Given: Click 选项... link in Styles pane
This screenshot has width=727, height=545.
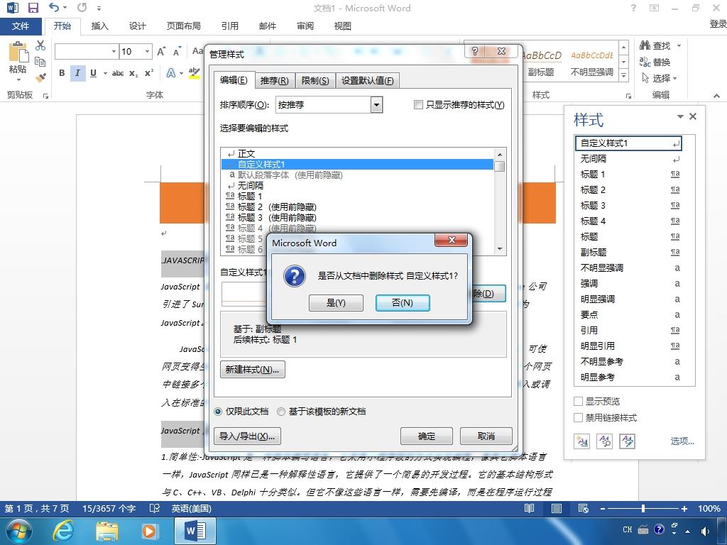Looking at the screenshot, I should coord(682,441).
